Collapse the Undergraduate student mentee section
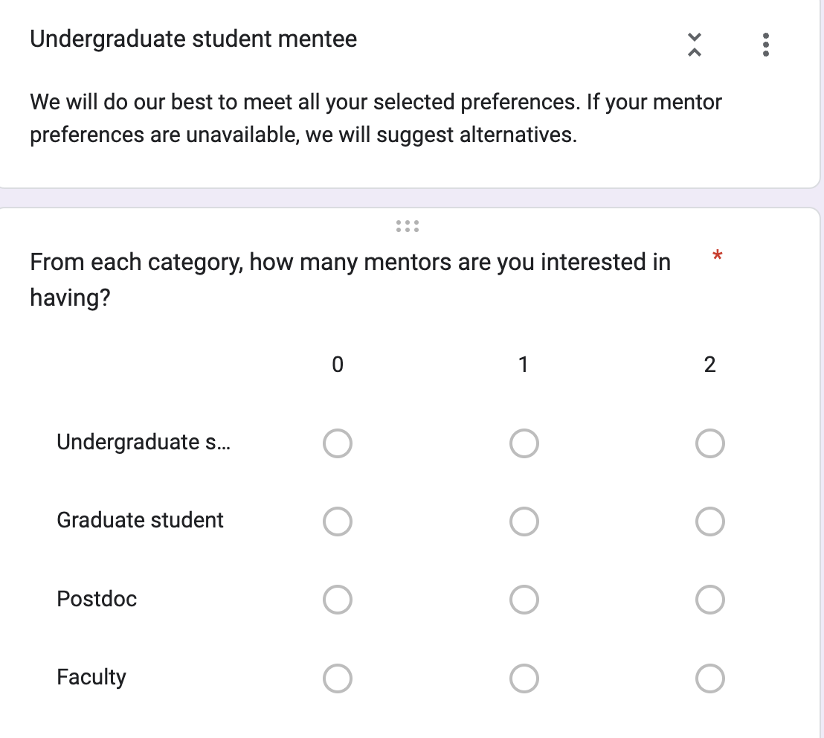Viewport: 824px width, 738px height. pyautogui.click(x=694, y=45)
